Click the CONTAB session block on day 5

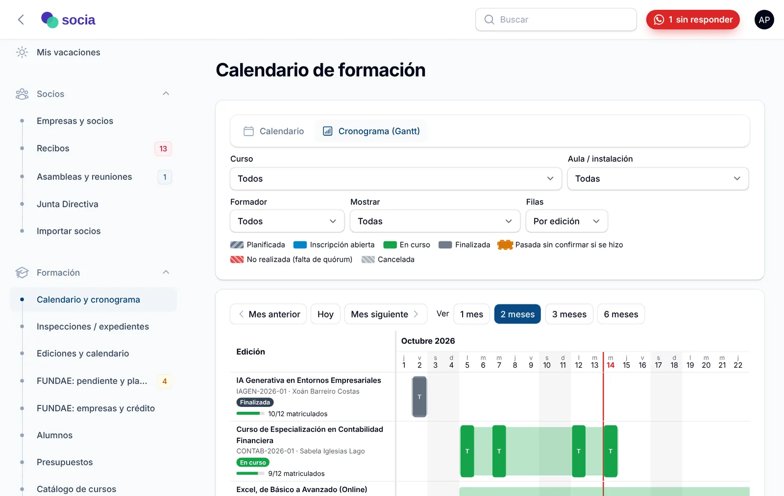(467, 451)
